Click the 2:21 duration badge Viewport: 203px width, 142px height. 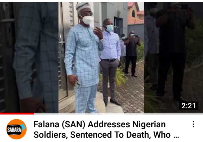point(189,106)
